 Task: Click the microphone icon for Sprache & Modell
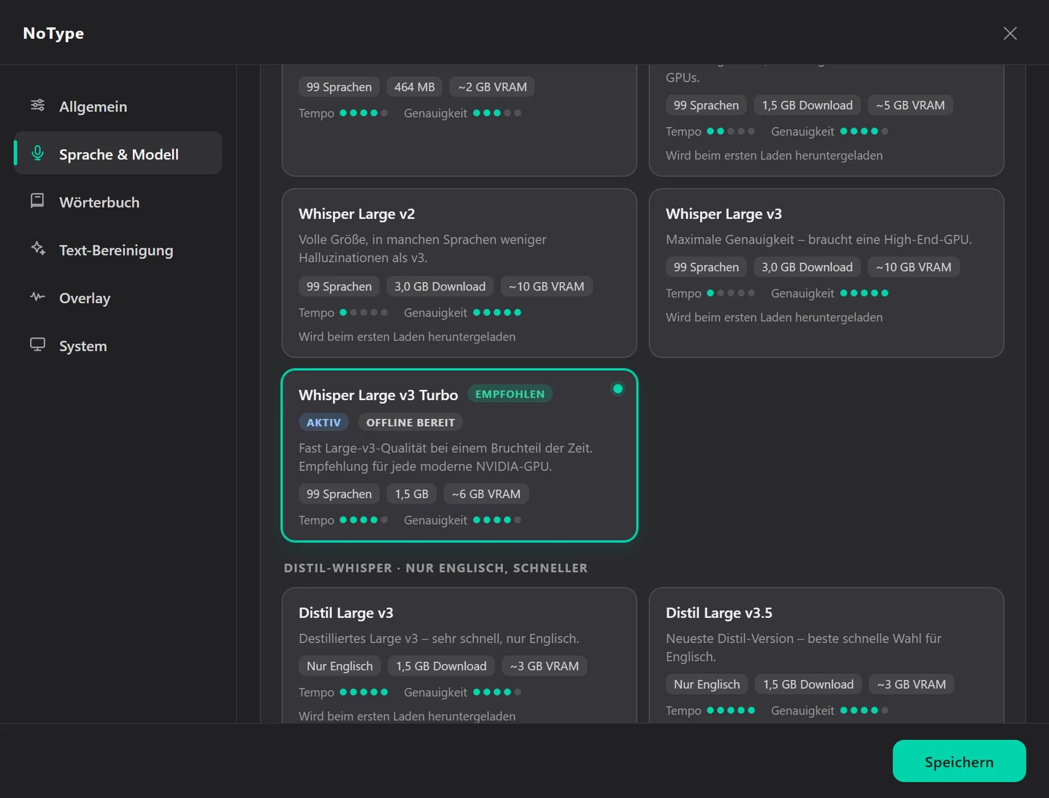(x=38, y=153)
